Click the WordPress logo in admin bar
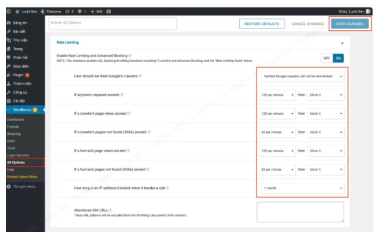 [x=9, y=11]
